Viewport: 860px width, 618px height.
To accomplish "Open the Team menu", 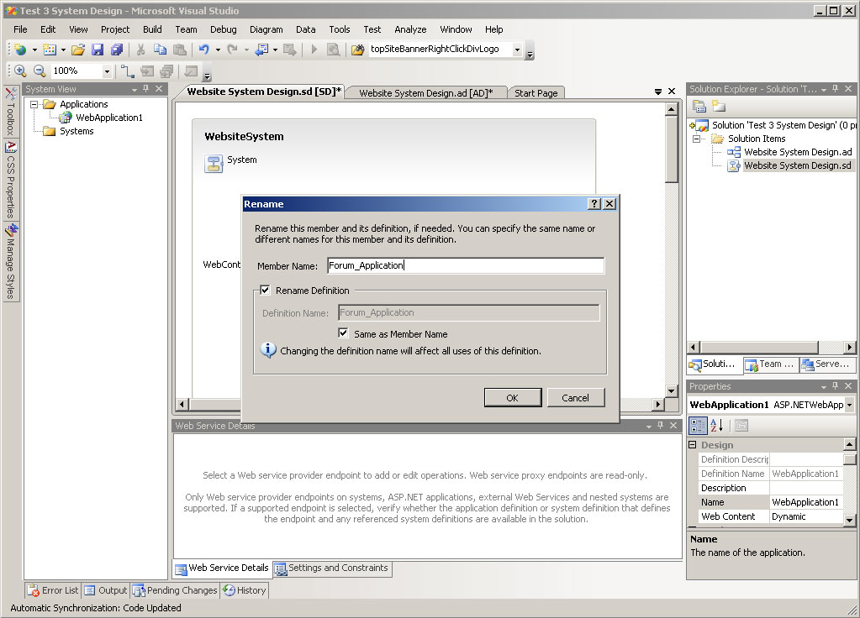I will [186, 29].
